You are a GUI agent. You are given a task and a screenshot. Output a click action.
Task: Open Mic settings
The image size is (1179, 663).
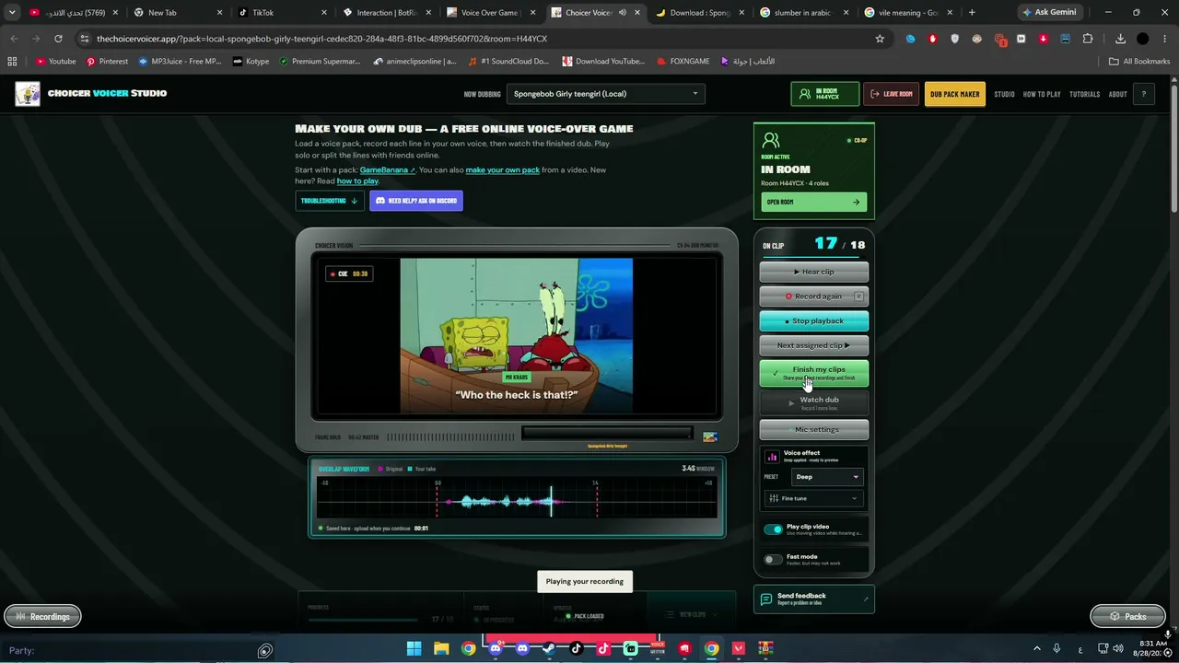click(814, 429)
